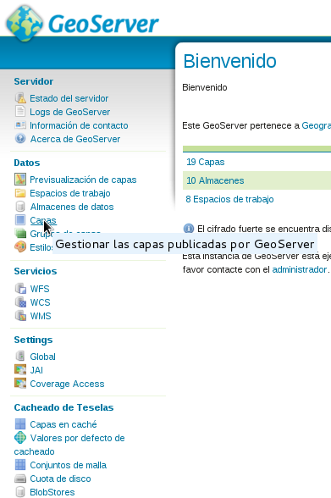
Task: Click the GeoServer globe logo
Action: click(25, 23)
